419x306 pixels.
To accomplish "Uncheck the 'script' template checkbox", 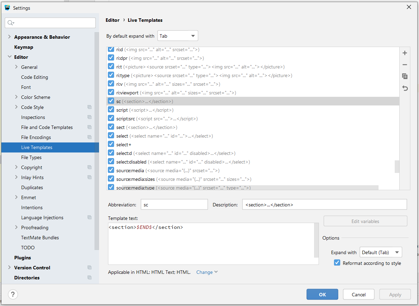I will pyautogui.click(x=111, y=110).
